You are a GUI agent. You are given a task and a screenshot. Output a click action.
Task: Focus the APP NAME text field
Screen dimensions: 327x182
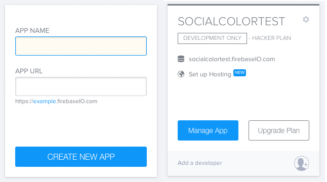point(81,46)
